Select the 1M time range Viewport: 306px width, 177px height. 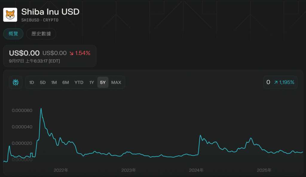pyautogui.click(x=54, y=82)
